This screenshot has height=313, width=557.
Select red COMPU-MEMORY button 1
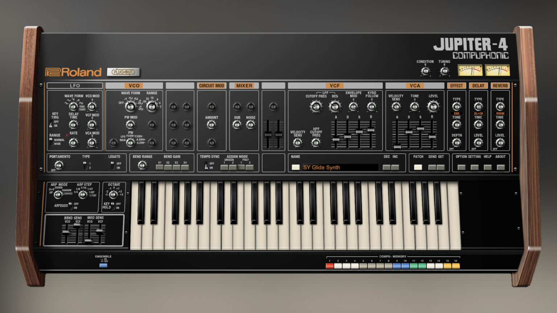tap(330, 266)
